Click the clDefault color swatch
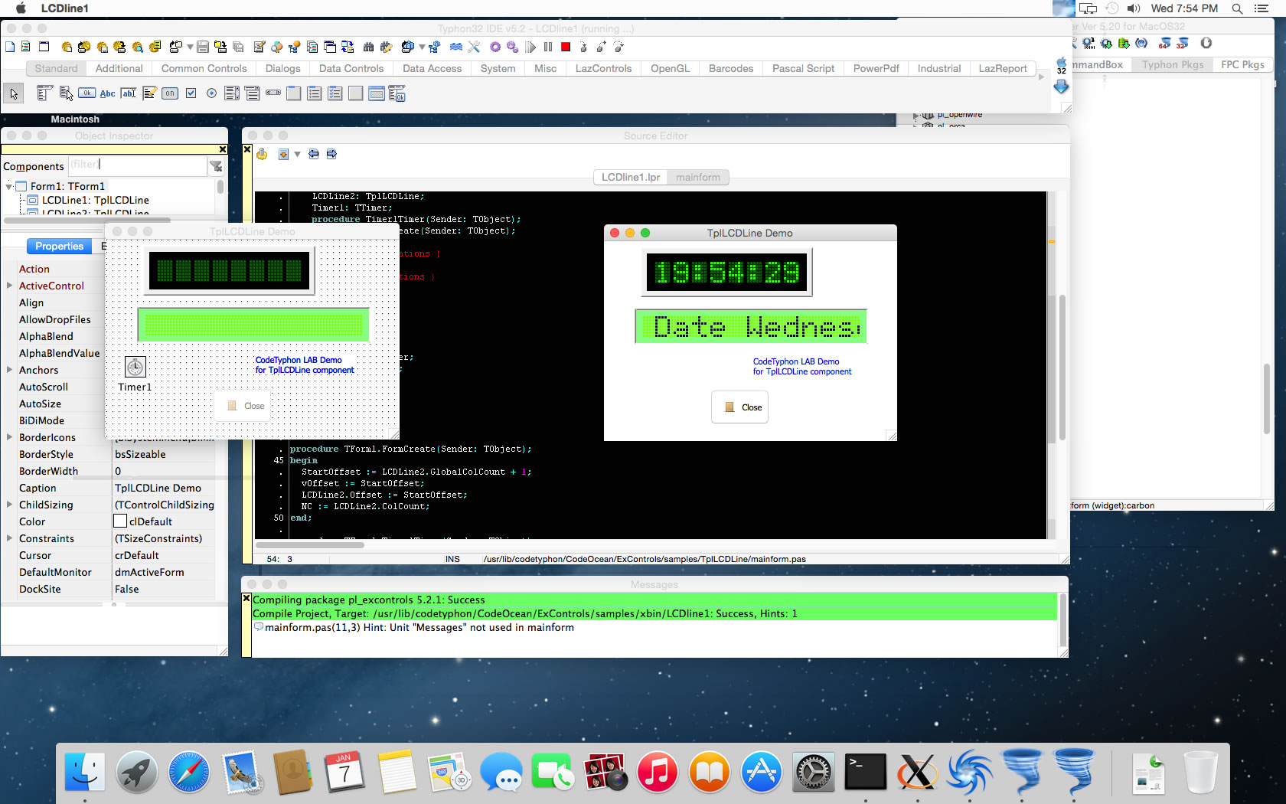 (120, 521)
